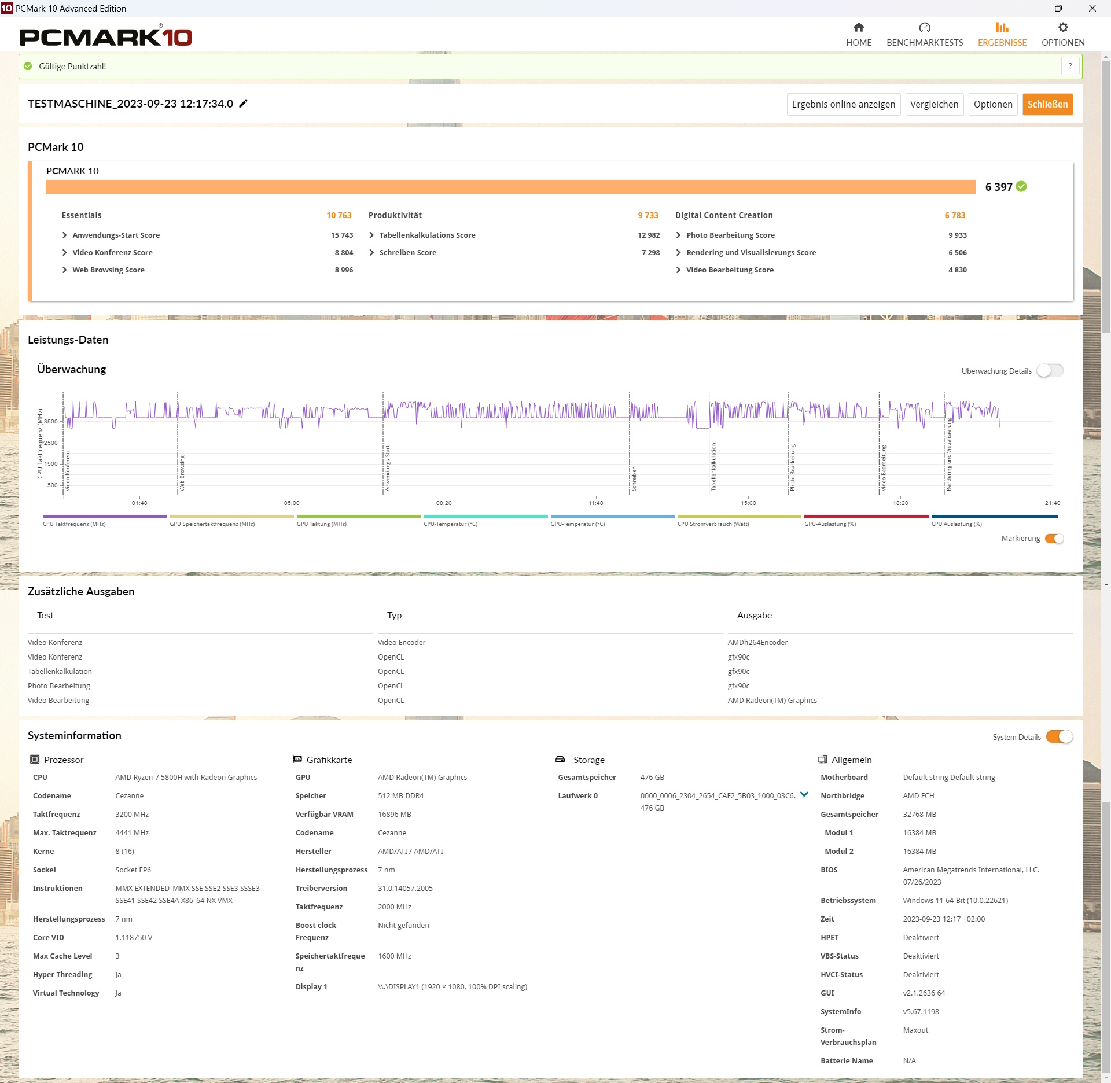This screenshot has height=1083, width=1111.
Task: Click the pencil edit icon beside result name
Action: tap(244, 104)
